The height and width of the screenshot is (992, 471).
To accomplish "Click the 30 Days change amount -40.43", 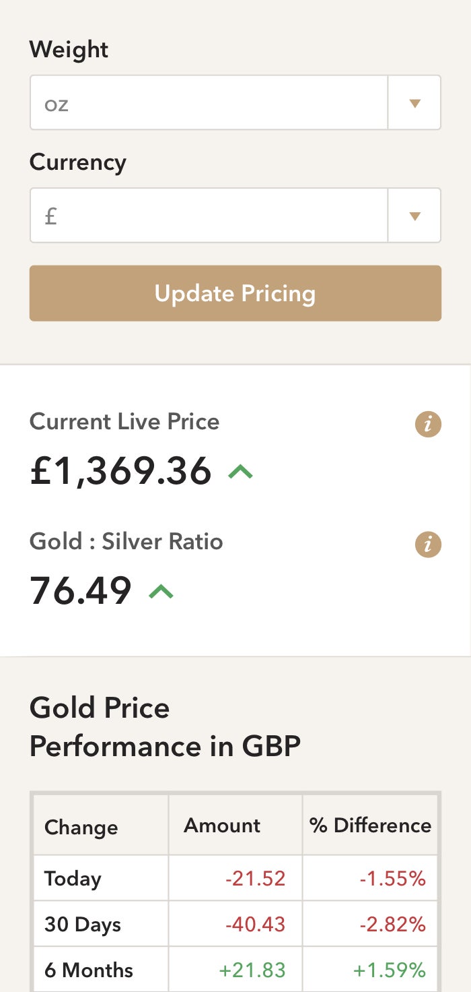I will (x=256, y=924).
